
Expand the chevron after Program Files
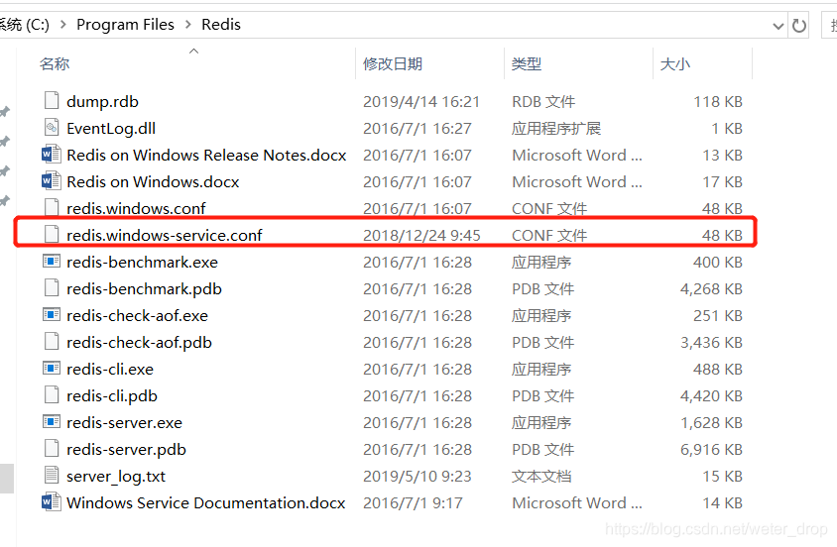[x=187, y=25]
